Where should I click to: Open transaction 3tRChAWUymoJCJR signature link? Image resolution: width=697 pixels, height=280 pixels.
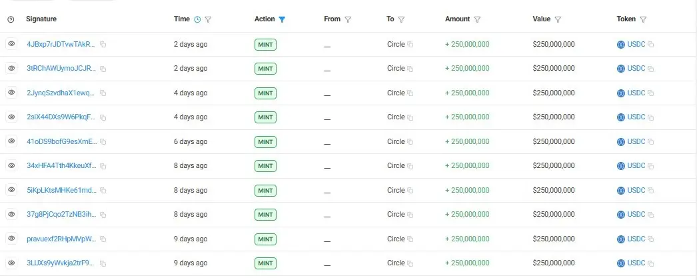coord(61,68)
